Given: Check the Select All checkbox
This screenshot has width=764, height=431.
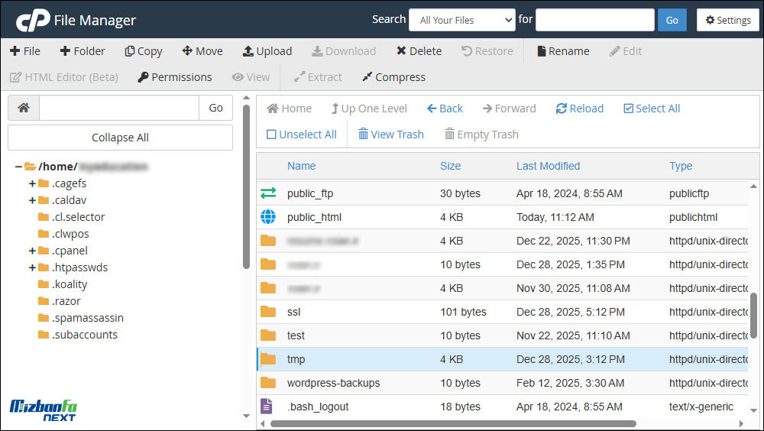Looking at the screenshot, I should [x=629, y=109].
